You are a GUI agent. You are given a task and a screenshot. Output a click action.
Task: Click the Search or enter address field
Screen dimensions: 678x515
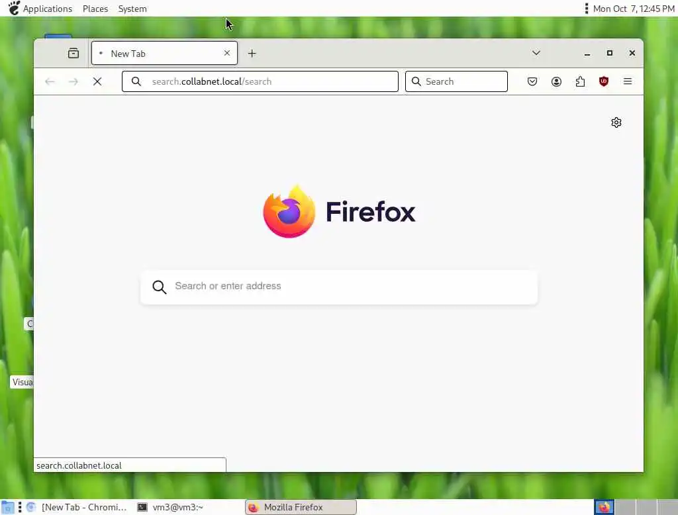[x=339, y=286]
